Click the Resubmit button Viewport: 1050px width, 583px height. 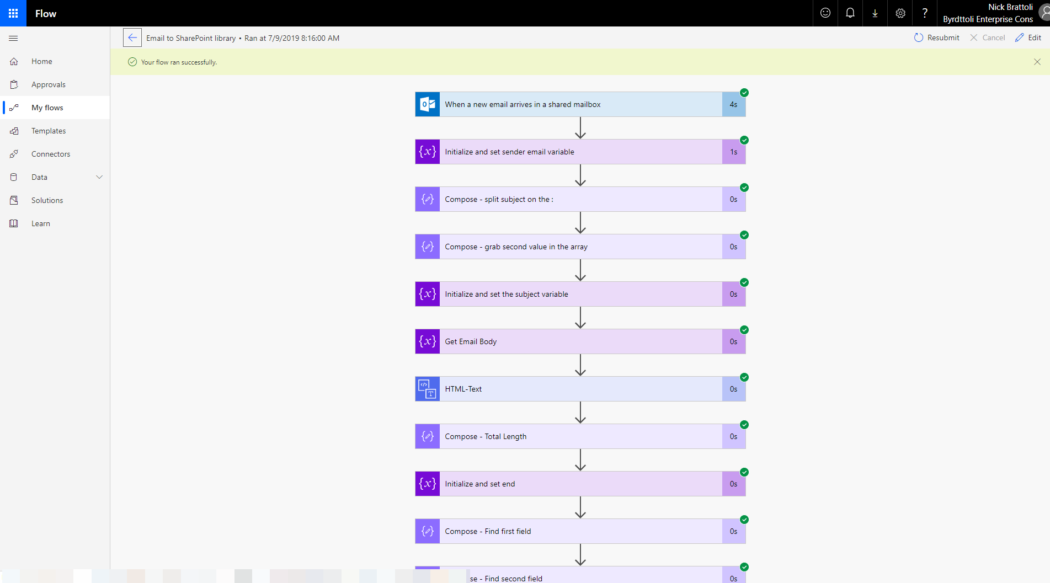[937, 38]
